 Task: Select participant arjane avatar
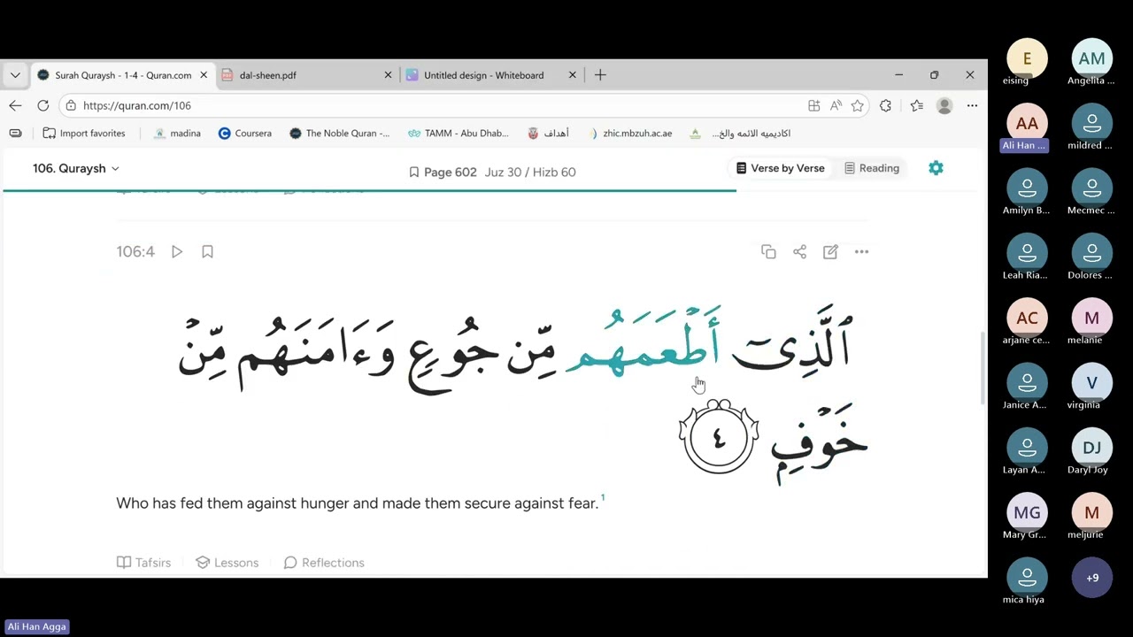coord(1027,318)
